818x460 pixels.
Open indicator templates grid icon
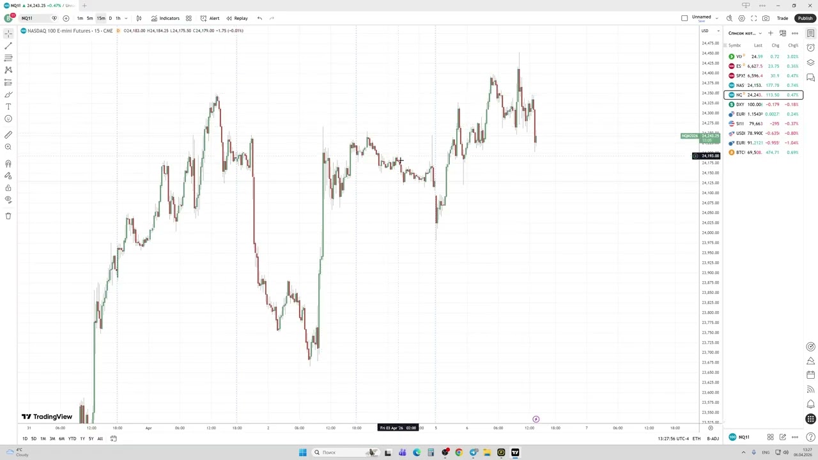pyautogui.click(x=189, y=19)
